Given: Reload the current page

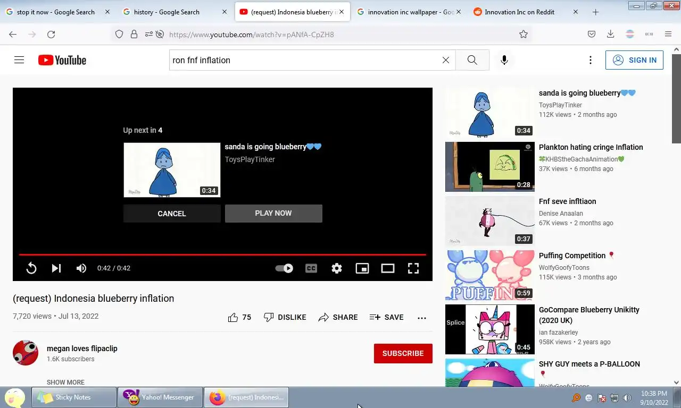Looking at the screenshot, I should 51,35.
